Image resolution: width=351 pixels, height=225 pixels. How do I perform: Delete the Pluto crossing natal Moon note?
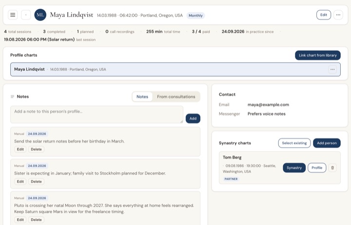36,220
